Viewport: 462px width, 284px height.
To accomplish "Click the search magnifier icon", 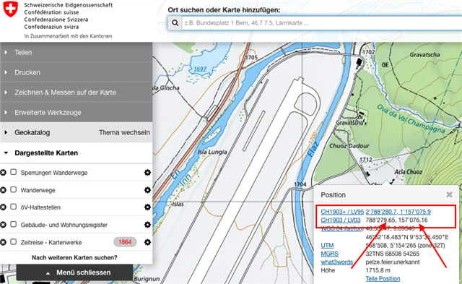I will coord(175,23).
